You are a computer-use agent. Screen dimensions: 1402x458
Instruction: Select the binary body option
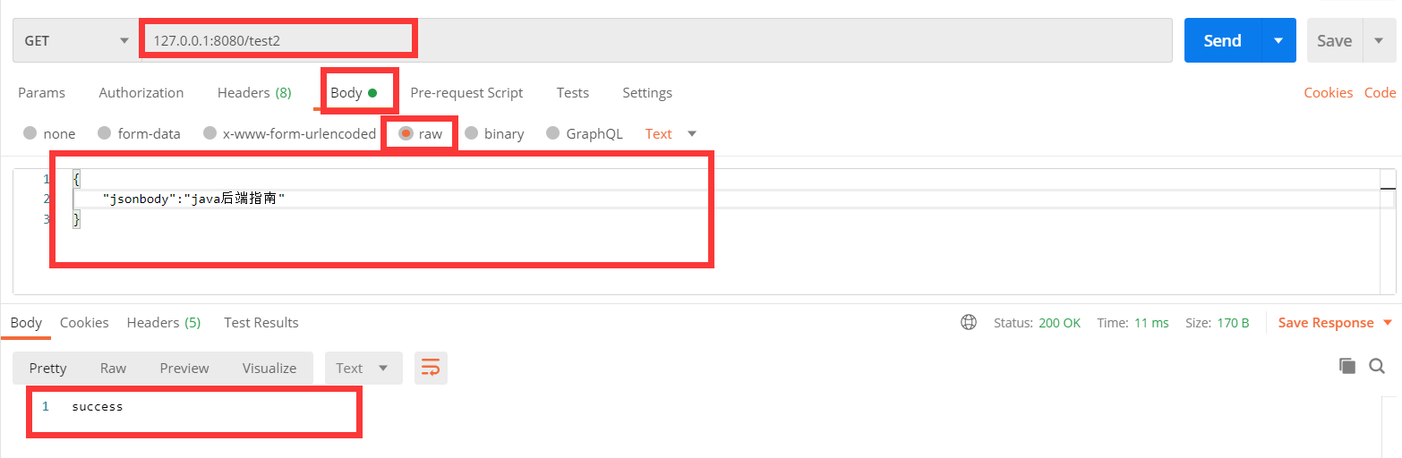(494, 133)
